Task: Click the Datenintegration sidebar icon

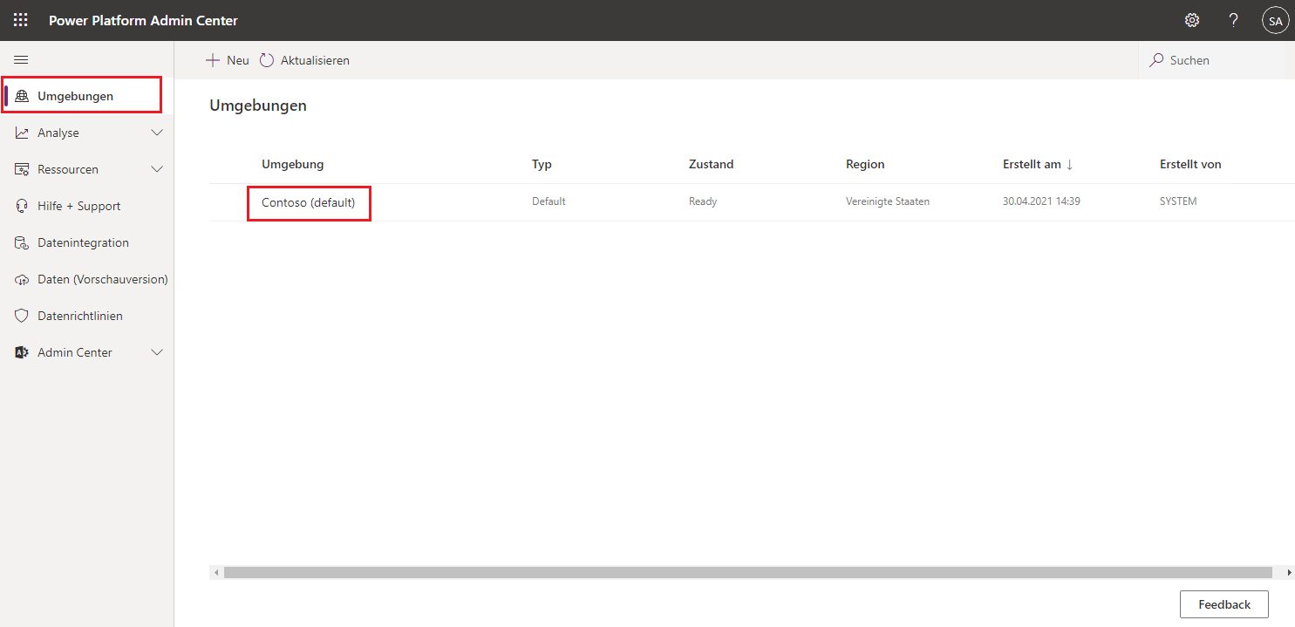Action: 22,242
